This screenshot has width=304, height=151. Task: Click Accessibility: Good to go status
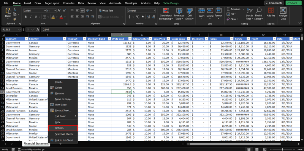tap(31, 149)
